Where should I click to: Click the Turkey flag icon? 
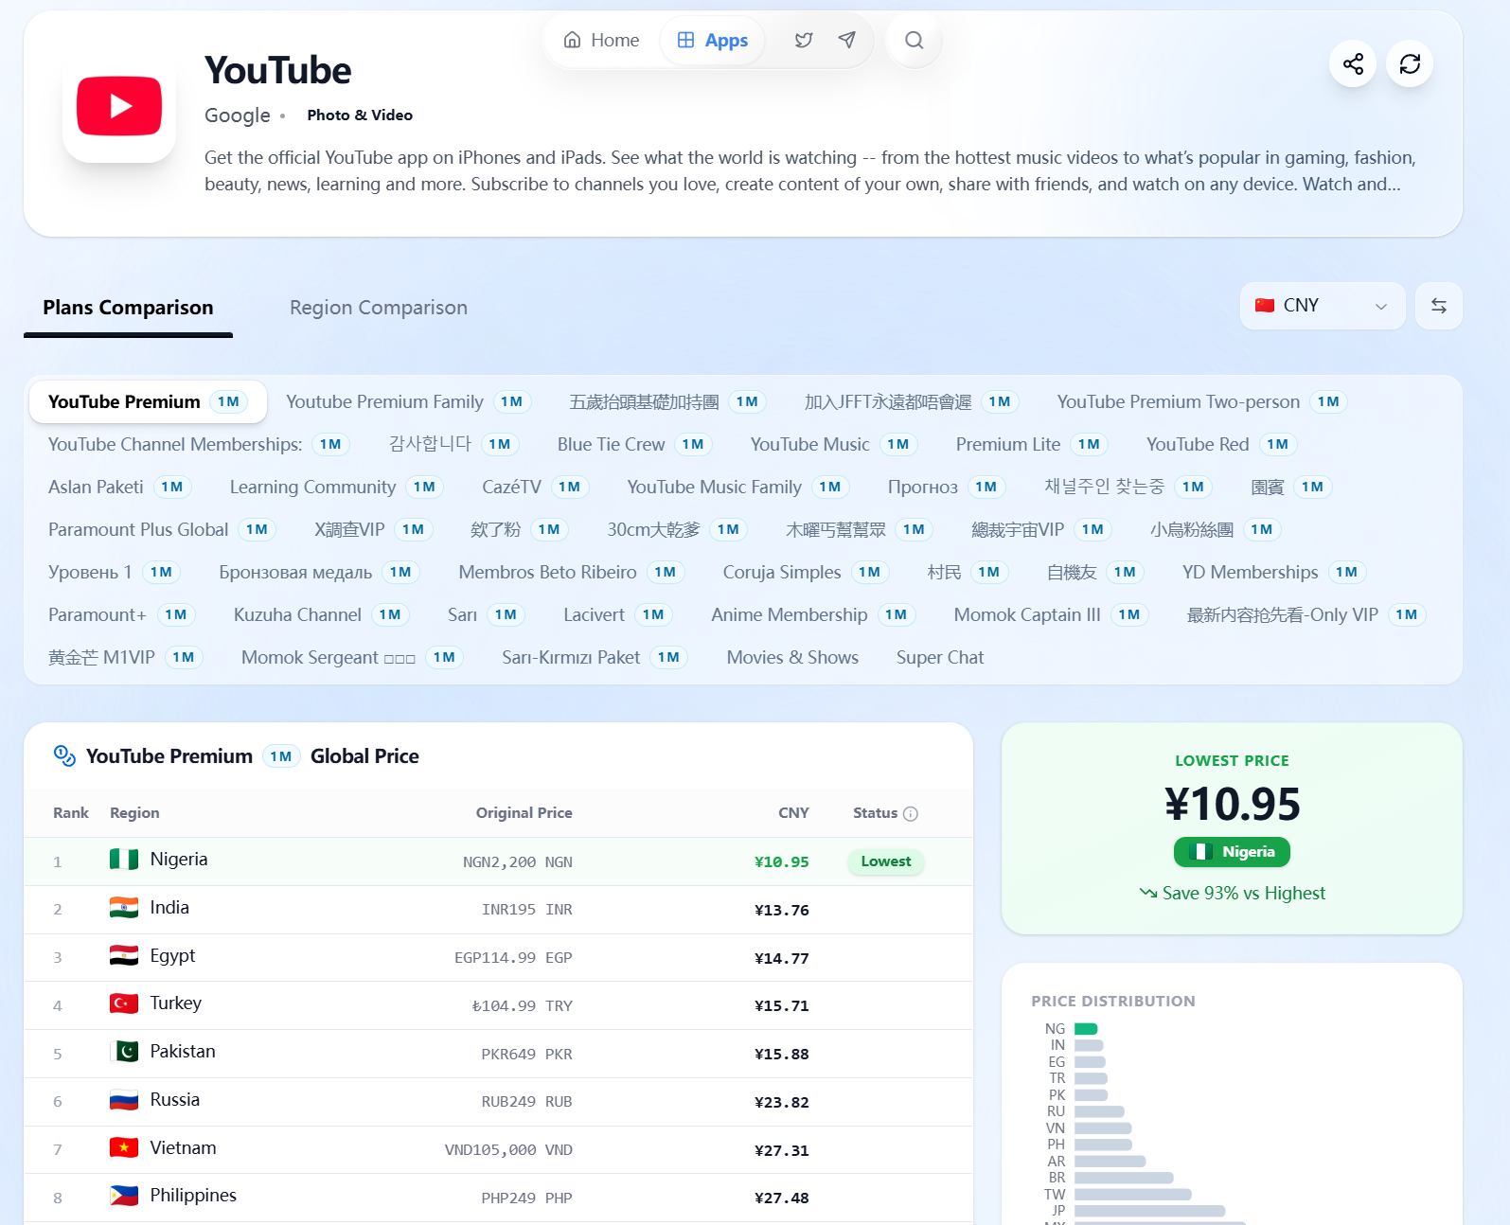click(x=124, y=1003)
